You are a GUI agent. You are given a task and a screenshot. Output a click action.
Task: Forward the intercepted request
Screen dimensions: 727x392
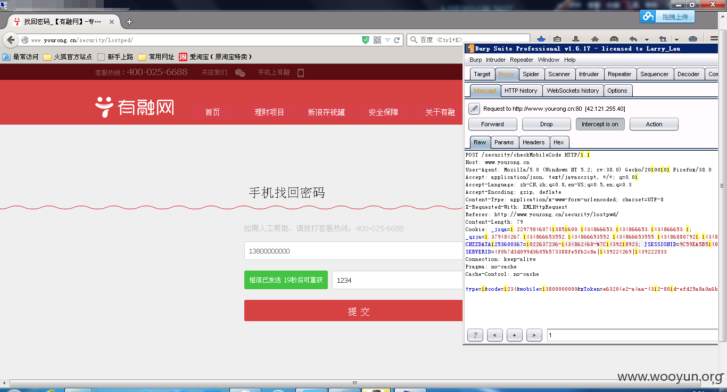pyautogui.click(x=492, y=124)
